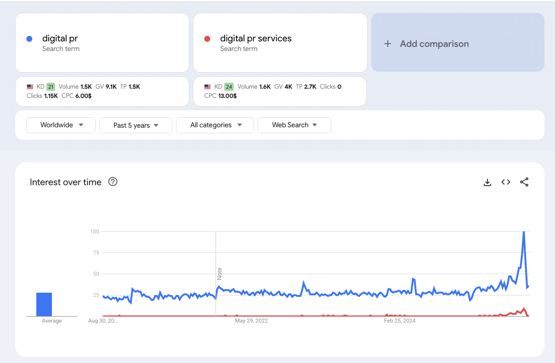Image resolution: width=555 pixels, height=363 pixels.
Task: Click the blue dot marking digital pr
Action: [x=28, y=38]
